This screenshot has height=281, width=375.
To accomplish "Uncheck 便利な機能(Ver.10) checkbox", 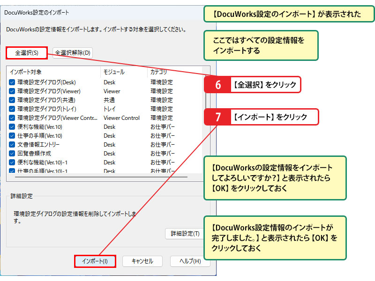I will [x=12, y=127].
